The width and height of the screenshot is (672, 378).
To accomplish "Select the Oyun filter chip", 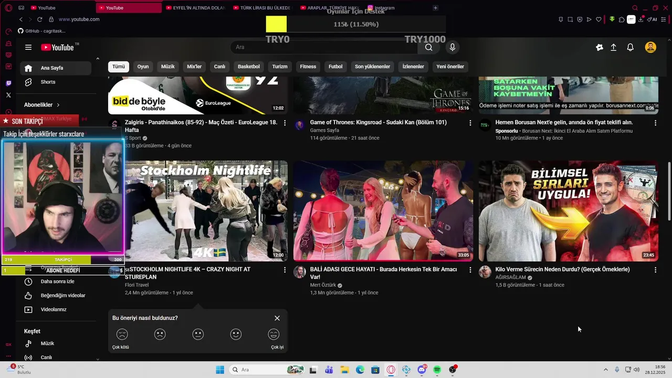I will [x=143, y=67].
